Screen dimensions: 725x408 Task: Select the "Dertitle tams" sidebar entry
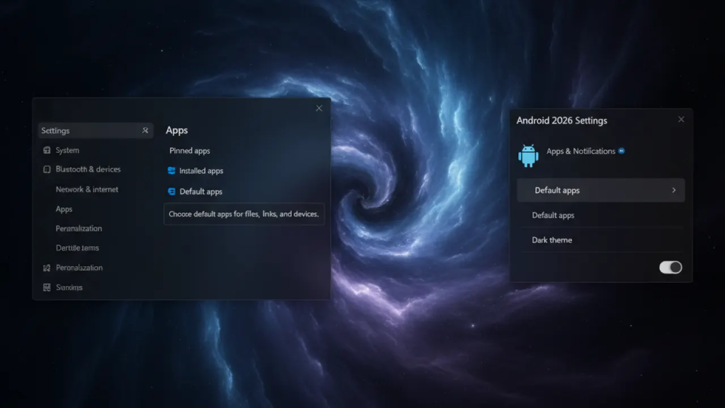point(77,248)
